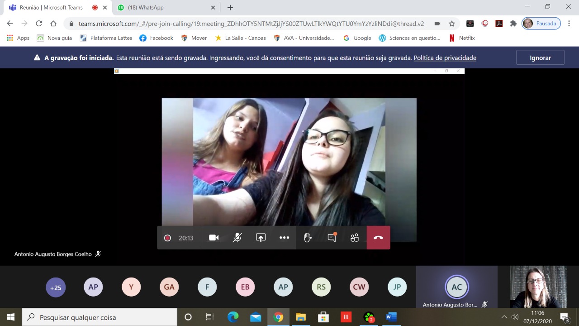The height and width of the screenshot is (326, 579).
Task: Click the self-view video thumbnail
Action: point(538,287)
